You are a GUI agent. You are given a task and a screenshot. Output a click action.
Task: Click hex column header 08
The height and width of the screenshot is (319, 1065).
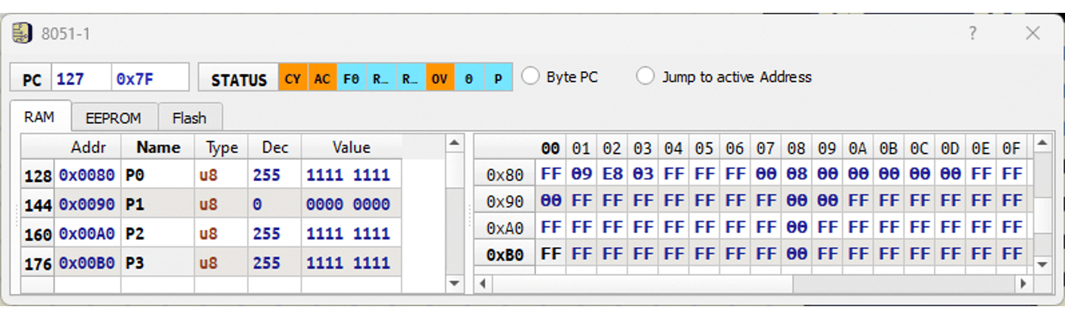(x=796, y=148)
